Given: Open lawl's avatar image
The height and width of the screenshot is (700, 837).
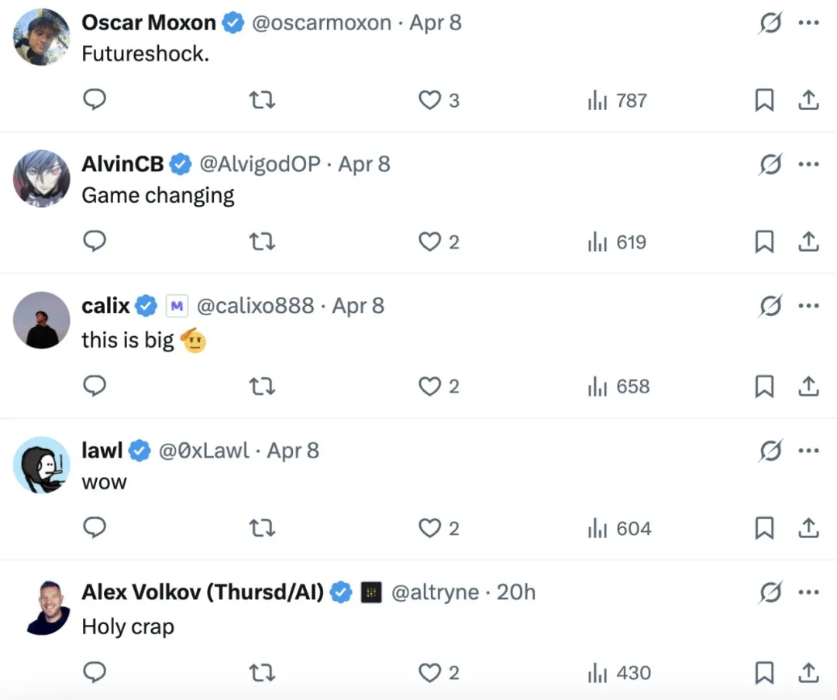Looking at the screenshot, I should tap(42, 465).
